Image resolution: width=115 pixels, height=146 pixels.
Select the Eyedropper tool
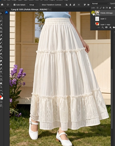1,35
